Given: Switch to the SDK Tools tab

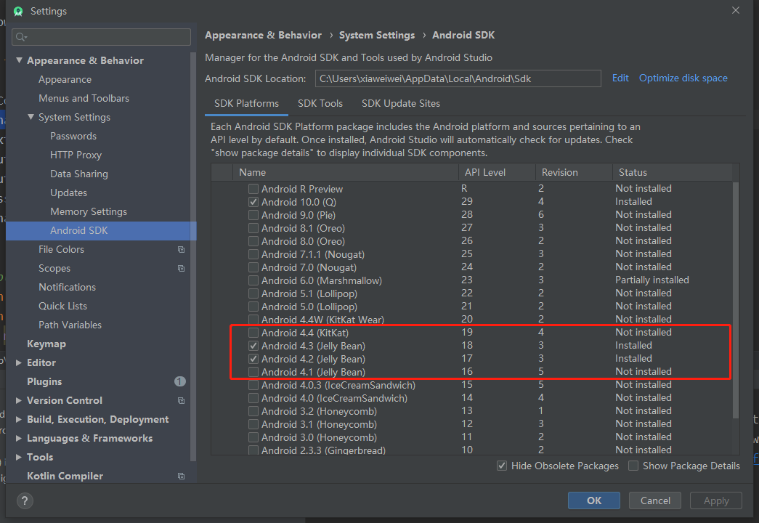Looking at the screenshot, I should (320, 103).
